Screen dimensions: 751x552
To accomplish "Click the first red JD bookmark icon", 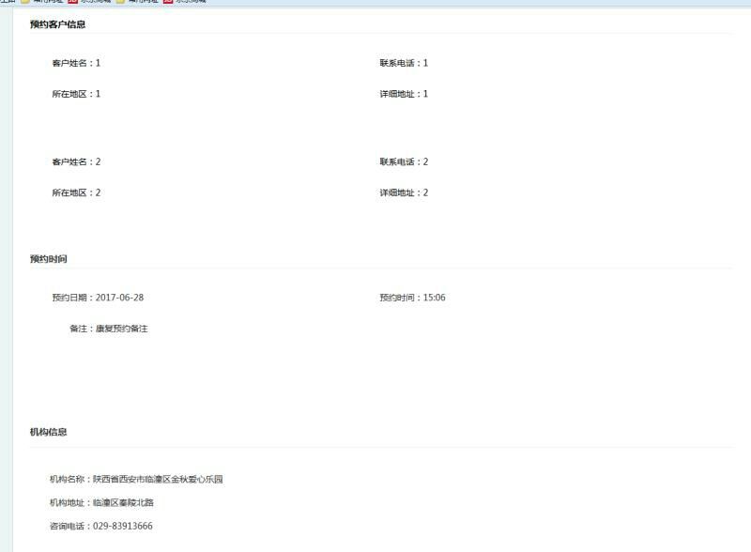I will pos(72,1).
